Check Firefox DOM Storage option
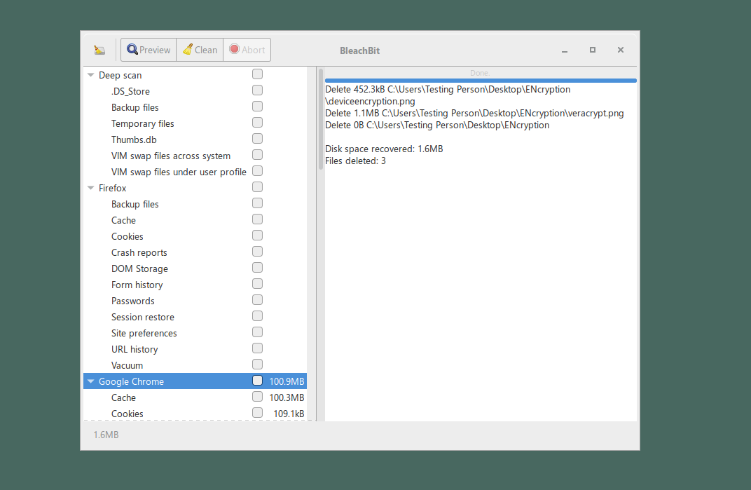This screenshot has height=490, width=751. coord(257,268)
